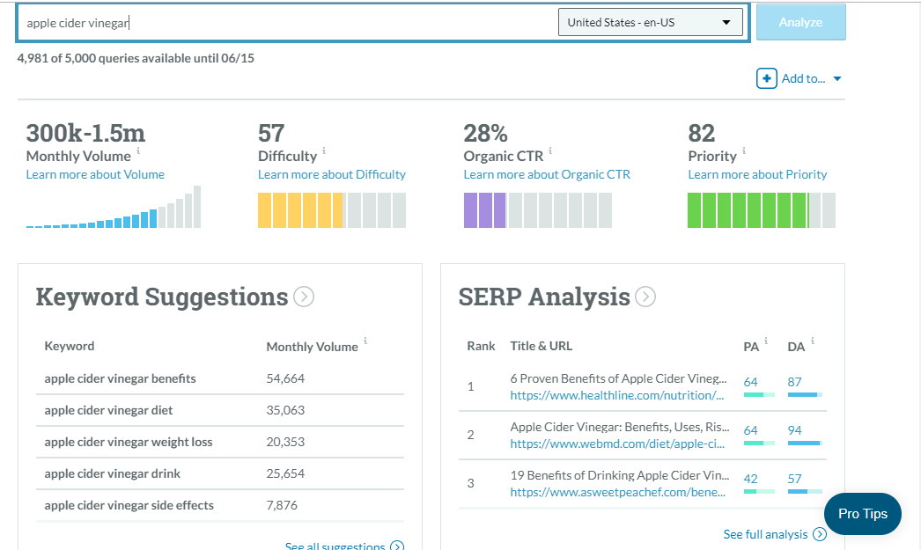Viewport: 921px width, 550px height.
Task: Click the PA column info icon
Action: (x=765, y=341)
